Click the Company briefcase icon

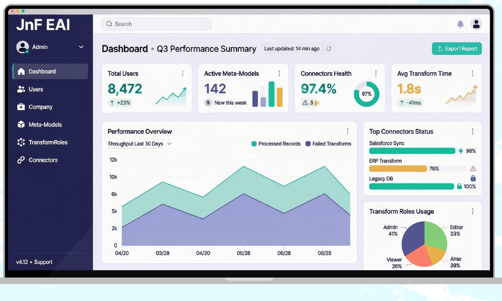click(21, 107)
